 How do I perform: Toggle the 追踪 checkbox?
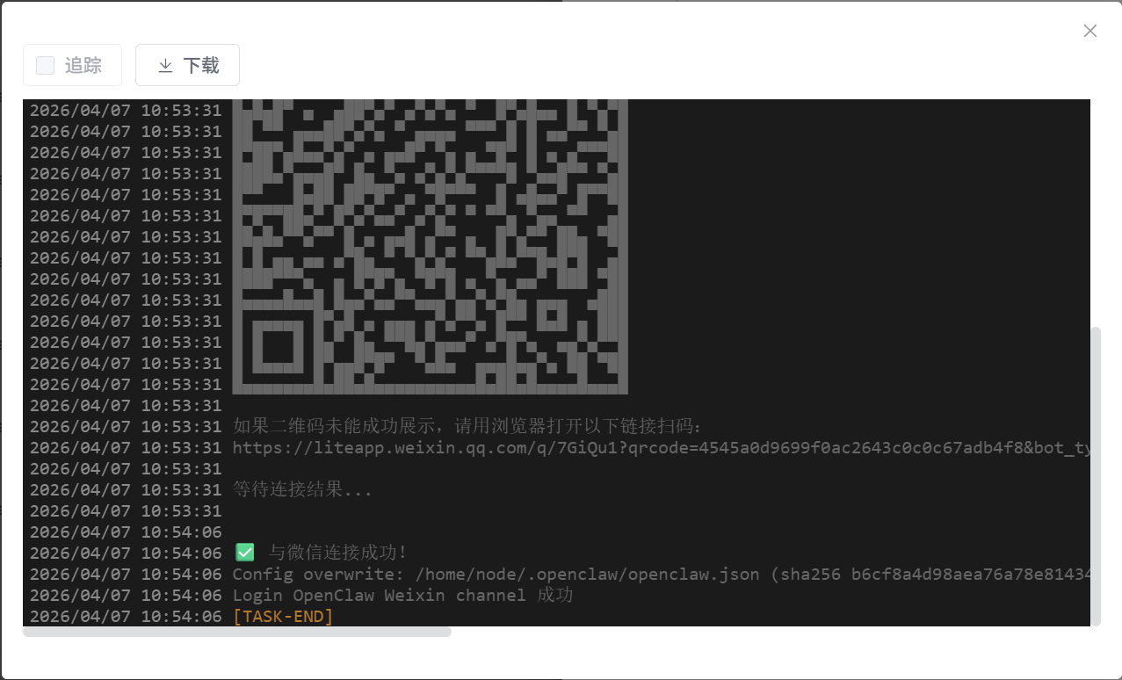tap(45, 65)
